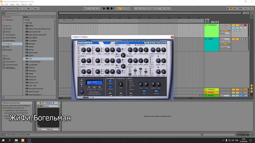Open V-Station track output Master dropdown
The width and height of the screenshot is (255, 143).
click(x=225, y=33)
